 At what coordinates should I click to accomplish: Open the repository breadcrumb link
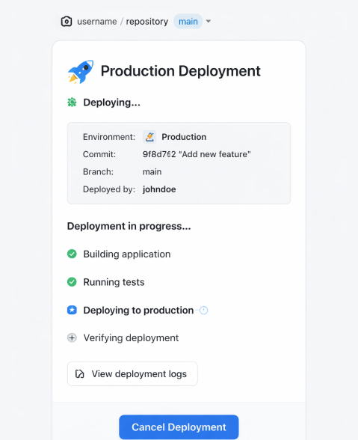[147, 22]
